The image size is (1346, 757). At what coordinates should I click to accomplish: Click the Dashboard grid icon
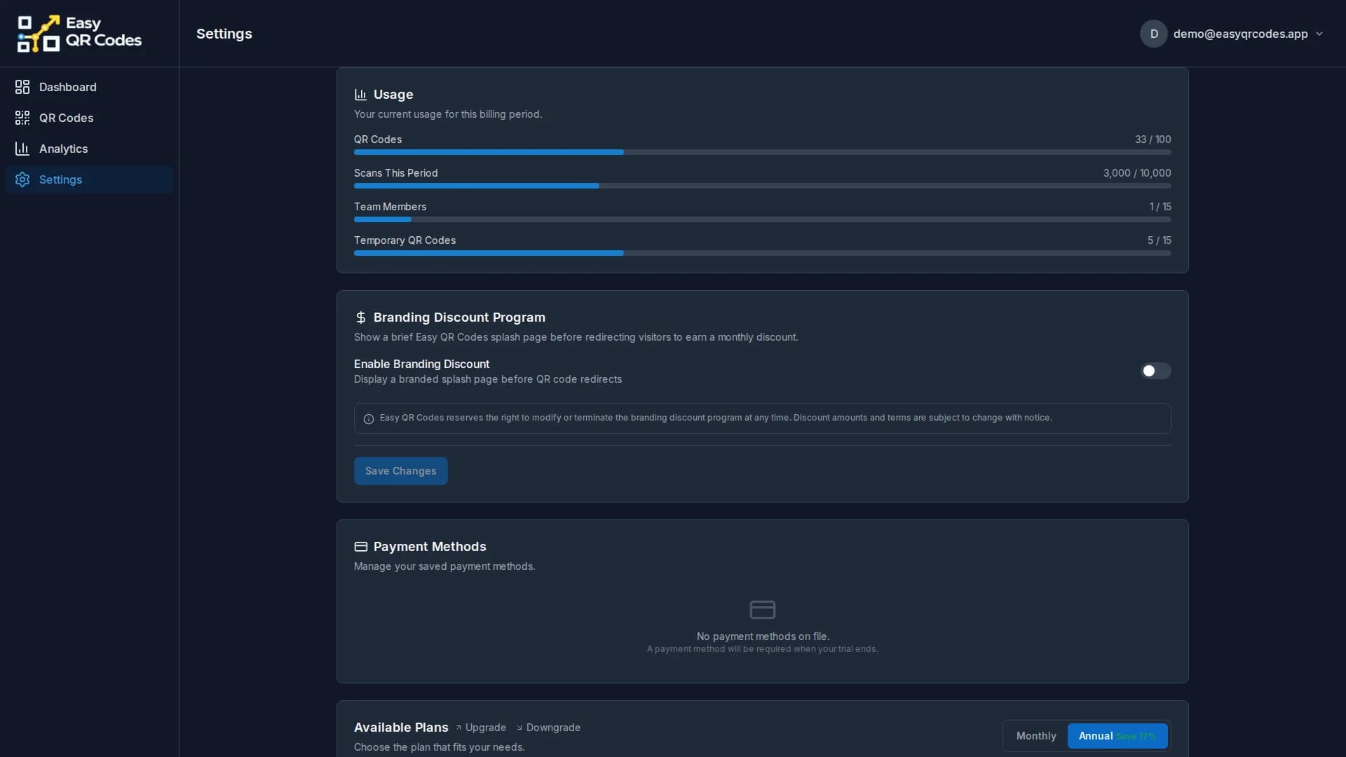click(x=22, y=87)
